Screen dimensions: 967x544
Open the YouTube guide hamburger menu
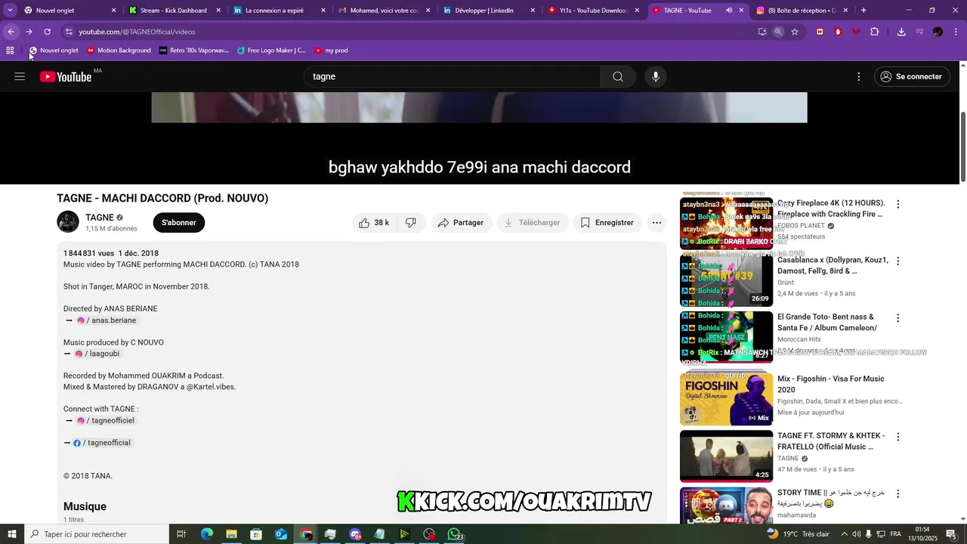pos(20,76)
